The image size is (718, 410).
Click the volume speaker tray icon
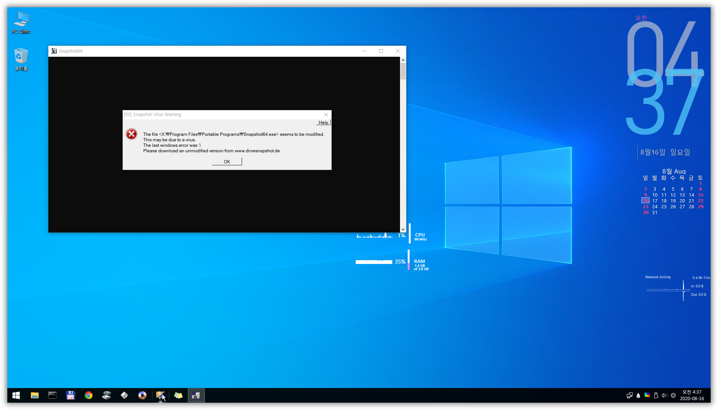(665, 395)
